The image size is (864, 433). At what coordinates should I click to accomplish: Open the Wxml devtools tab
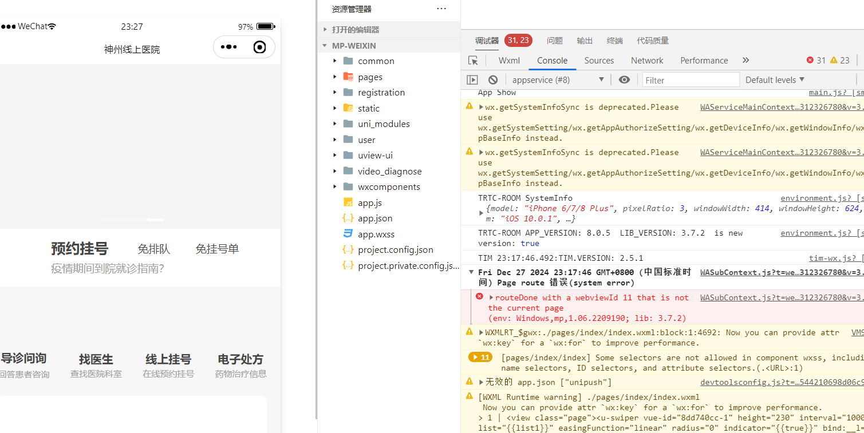(509, 60)
